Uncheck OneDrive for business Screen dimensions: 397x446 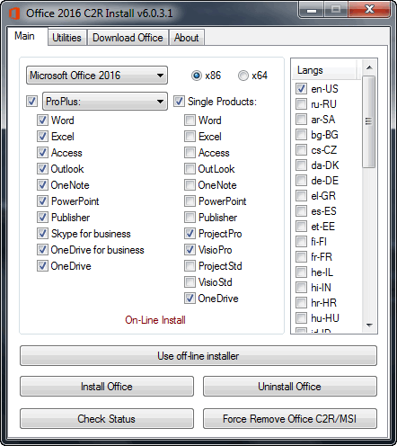(42, 250)
